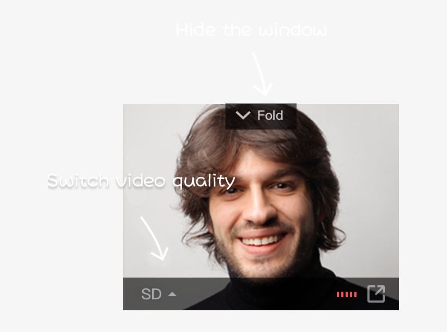Screen dimensions: 447x332
Task: Expand the quality selector showing SD
Action: tap(159, 294)
